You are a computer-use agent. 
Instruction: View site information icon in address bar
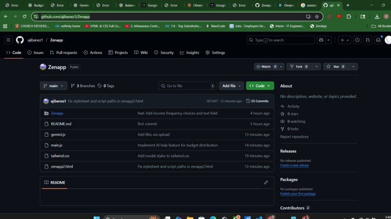pos(36,16)
